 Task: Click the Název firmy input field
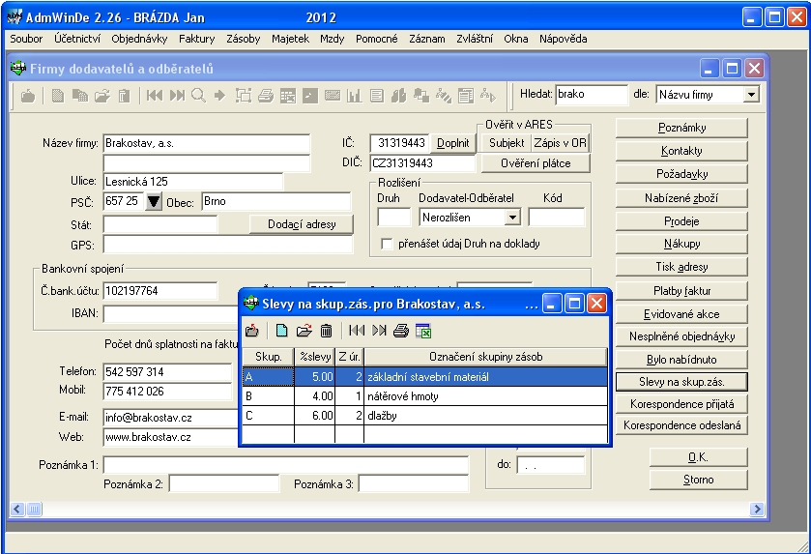[206, 143]
